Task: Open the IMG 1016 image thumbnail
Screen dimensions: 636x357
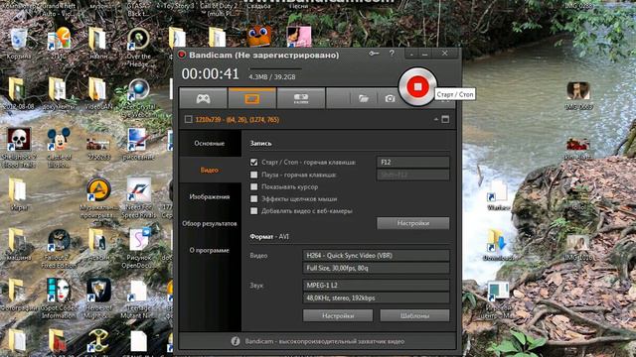Action: tap(577, 247)
